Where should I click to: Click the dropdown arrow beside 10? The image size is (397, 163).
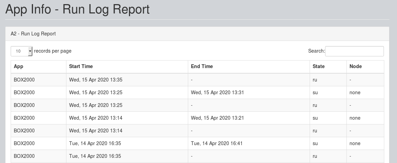point(30,51)
